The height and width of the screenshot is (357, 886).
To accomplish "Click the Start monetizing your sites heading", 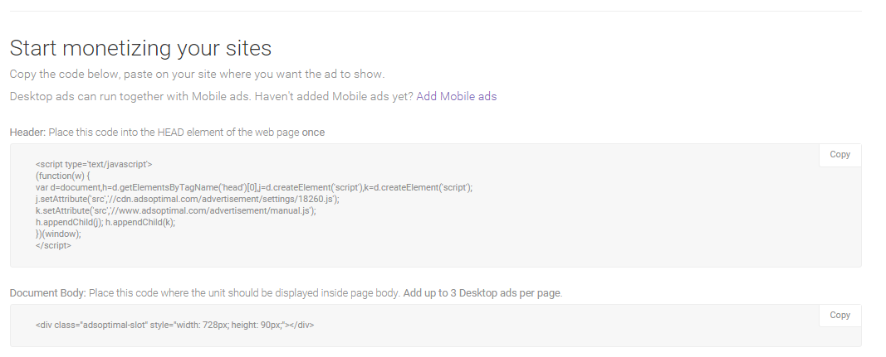I will [140, 48].
